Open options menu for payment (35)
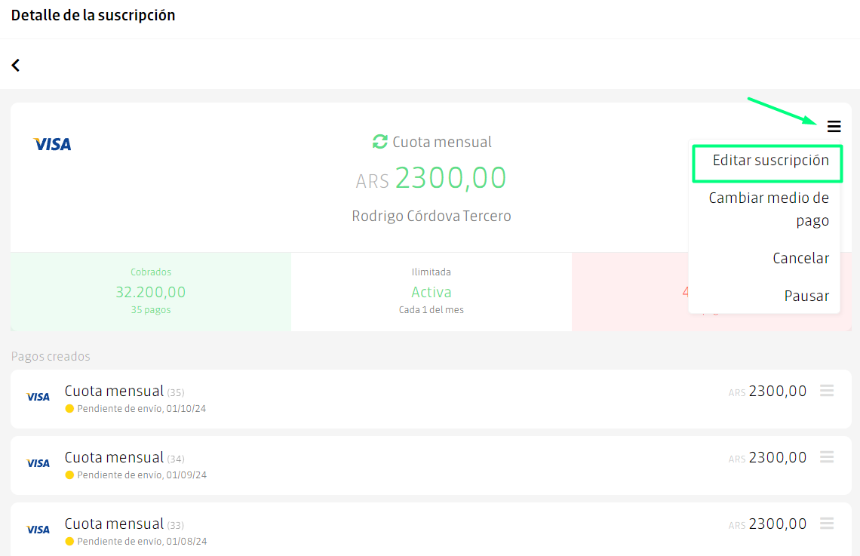This screenshot has height=556, width=860. 827,390
